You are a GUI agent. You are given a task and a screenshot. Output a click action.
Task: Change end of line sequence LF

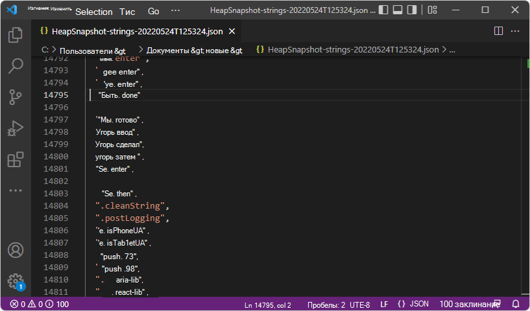coord(384,305)
